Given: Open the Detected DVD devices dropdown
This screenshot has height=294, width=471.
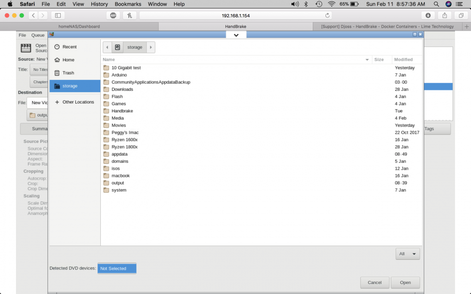Looking at the screenshot, I should point(117,268).
